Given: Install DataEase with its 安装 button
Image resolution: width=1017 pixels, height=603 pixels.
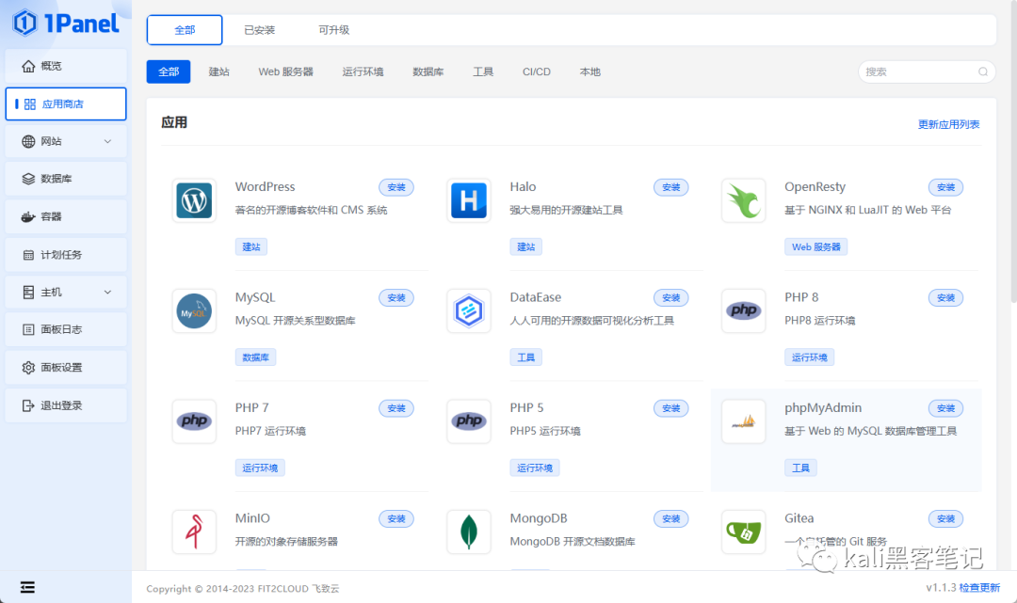Looking at the screenshot, I should point(671,298).
